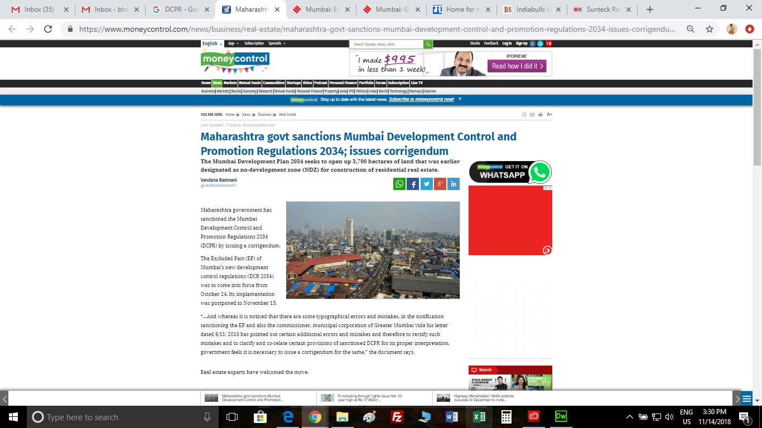Open the Mutual Funds main nav item

250,83
